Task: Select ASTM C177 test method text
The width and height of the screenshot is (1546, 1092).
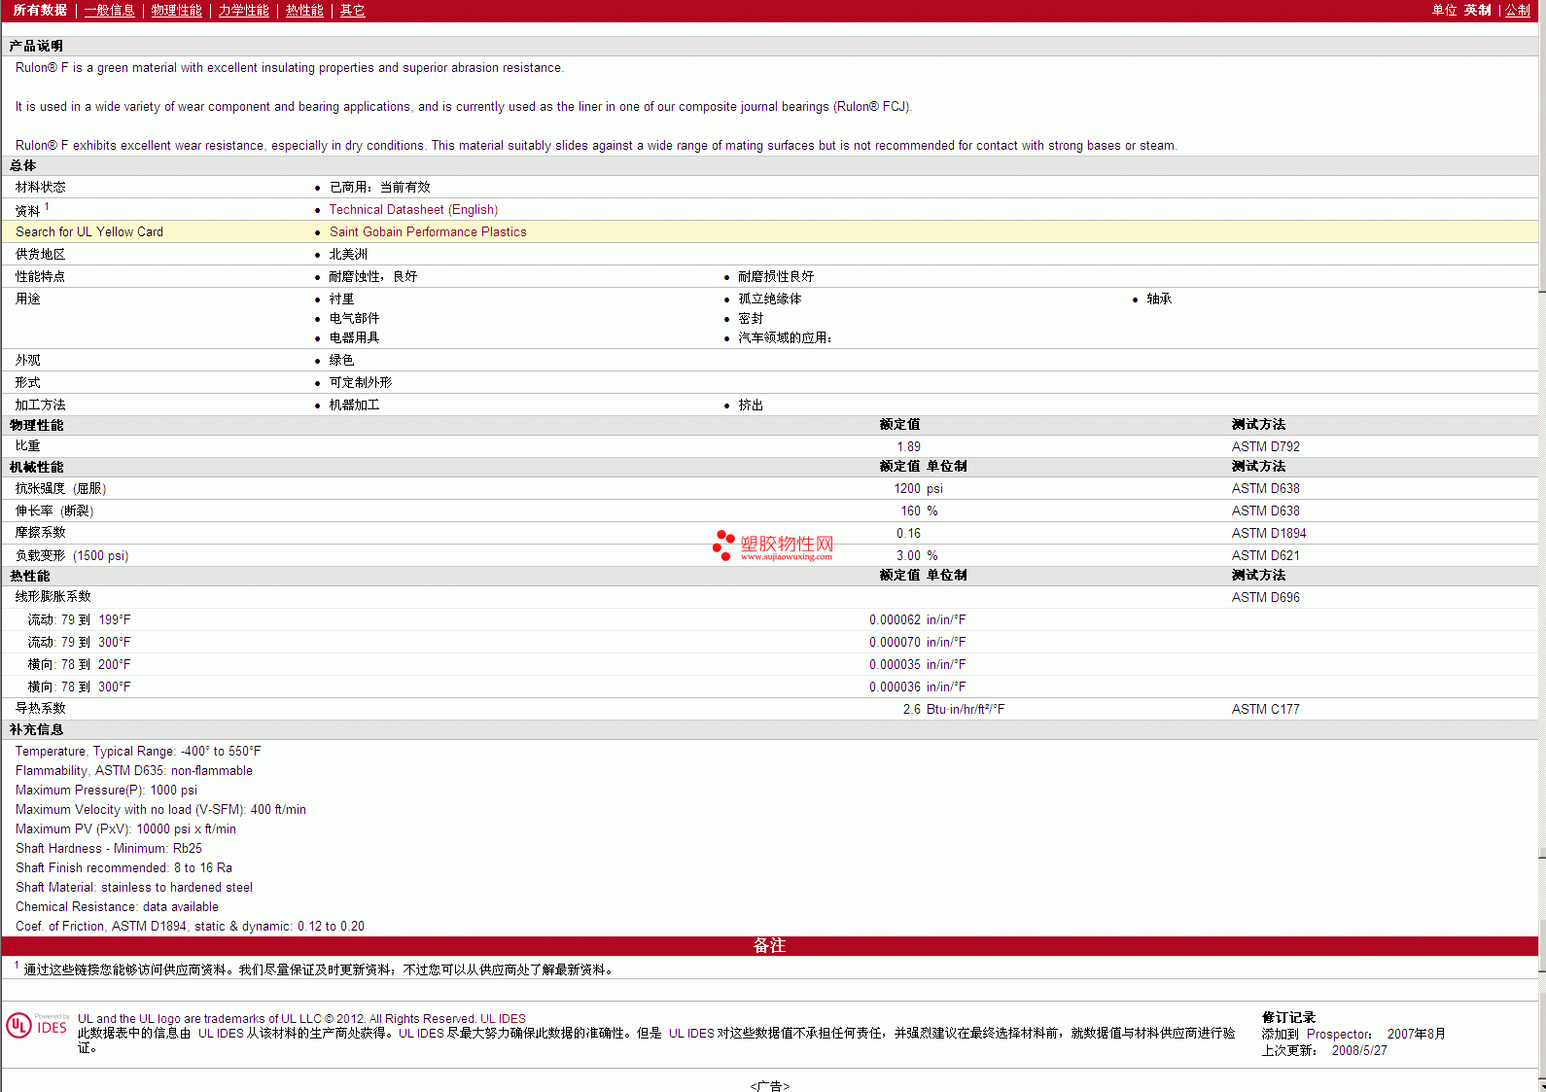Action: (x=1265, y=709)
